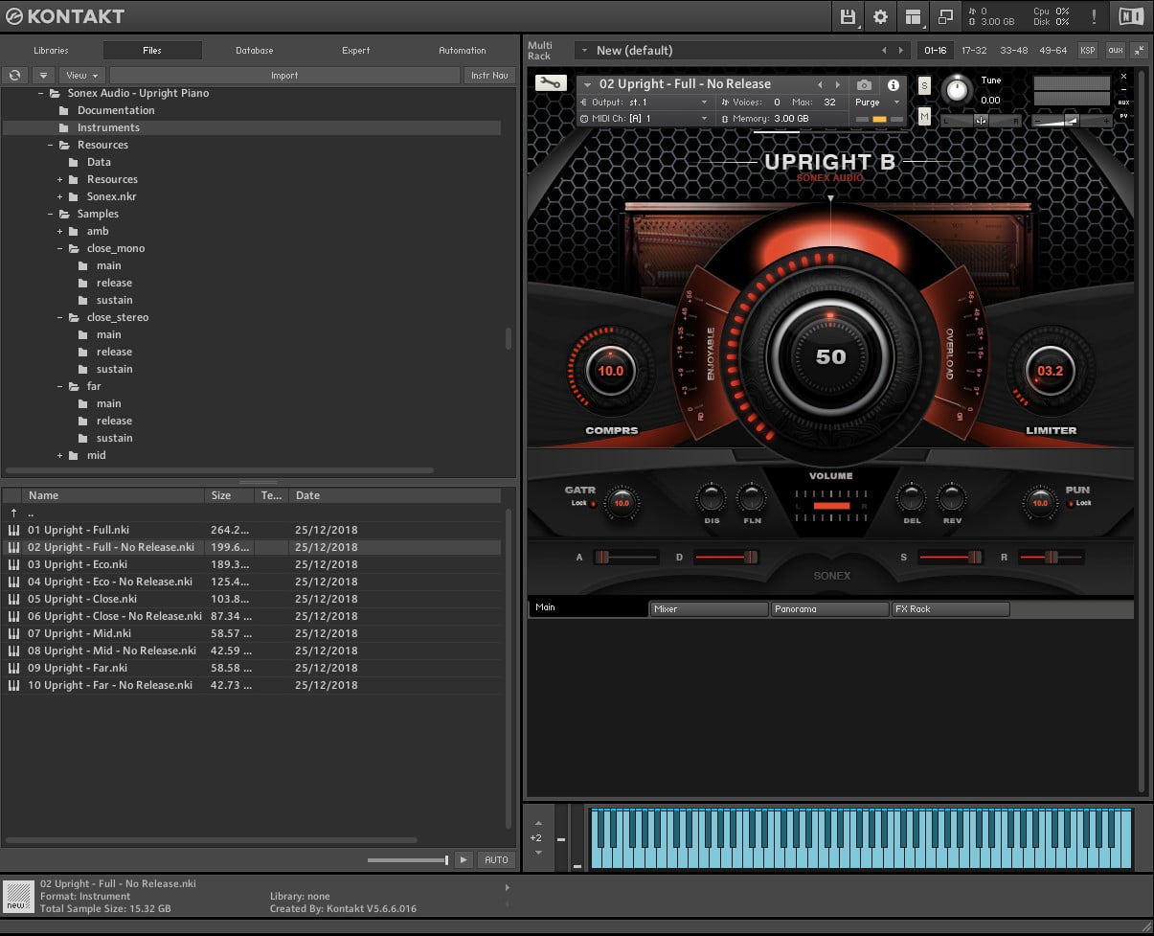Switch to the Expert browser tab
1154x936 pixels.
356,51
